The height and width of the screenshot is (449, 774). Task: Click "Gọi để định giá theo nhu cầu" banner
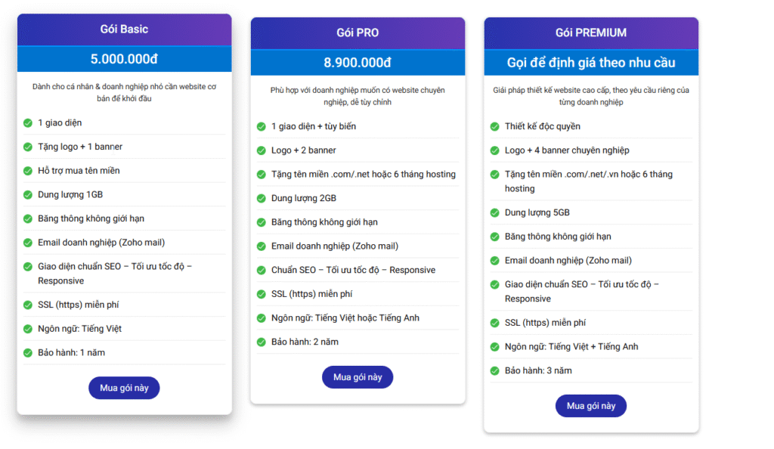coord(590,63)
